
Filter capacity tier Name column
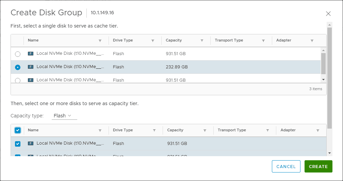[100, 130]
